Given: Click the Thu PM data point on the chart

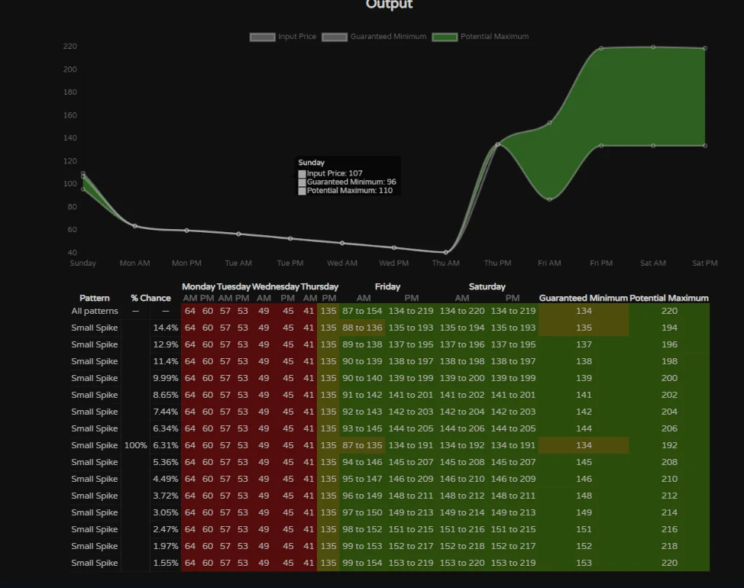Looking at the screenshot, I should tap(498, 144).
